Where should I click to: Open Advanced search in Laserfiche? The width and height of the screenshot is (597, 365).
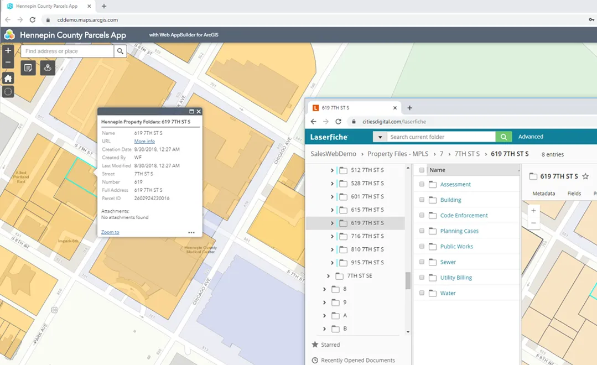pos(531,137)
